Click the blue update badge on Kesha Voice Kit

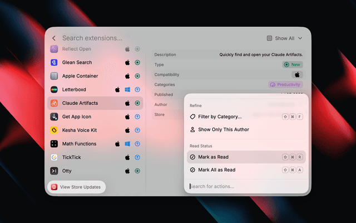coord(137,130)
